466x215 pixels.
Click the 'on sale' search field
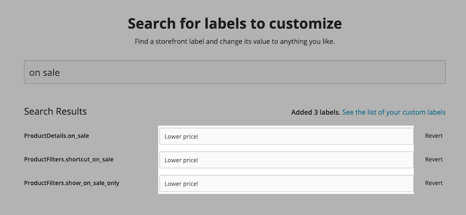tap(235, 73)
